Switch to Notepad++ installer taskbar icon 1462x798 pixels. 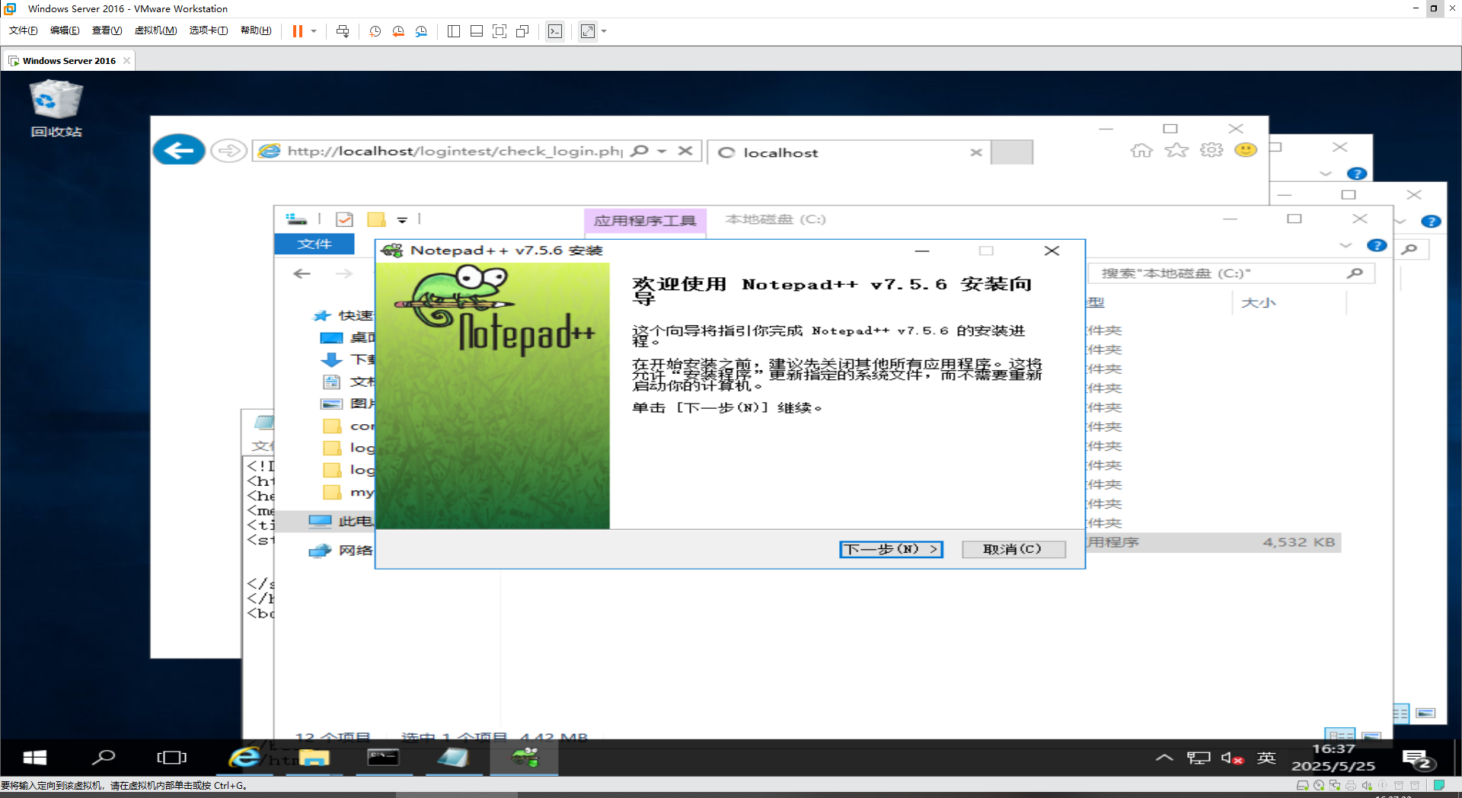tap(525, 757)
